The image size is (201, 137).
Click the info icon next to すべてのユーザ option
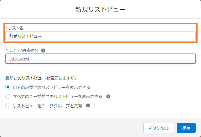(108, 96)
